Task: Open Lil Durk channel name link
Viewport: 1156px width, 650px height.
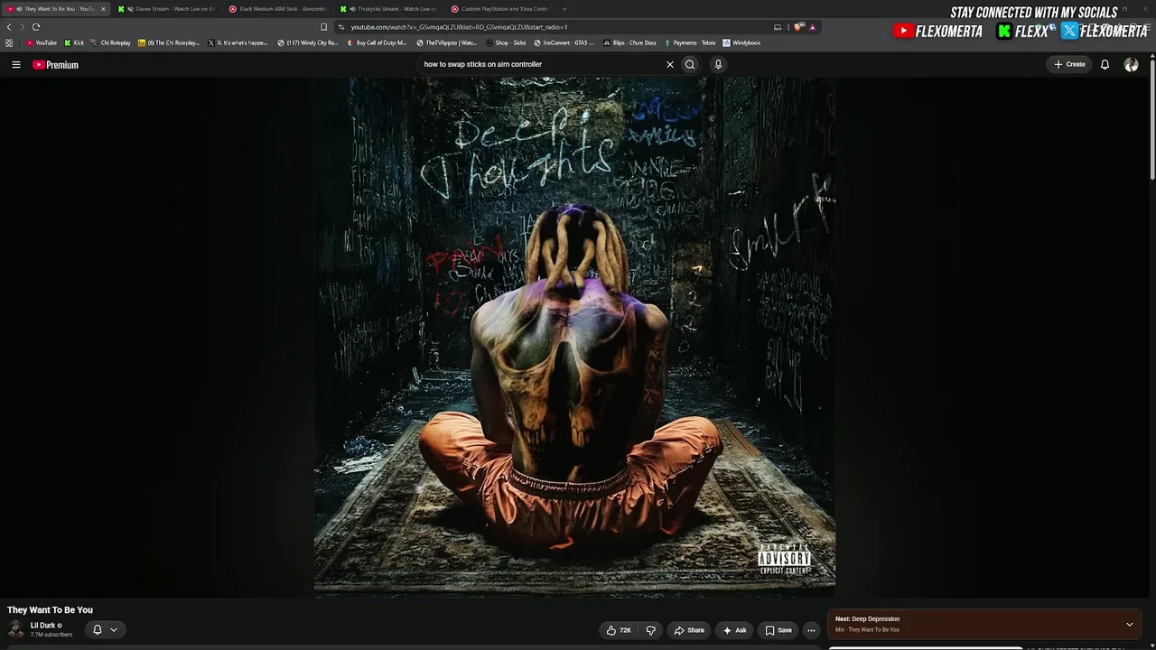Action: click(43, 626)
